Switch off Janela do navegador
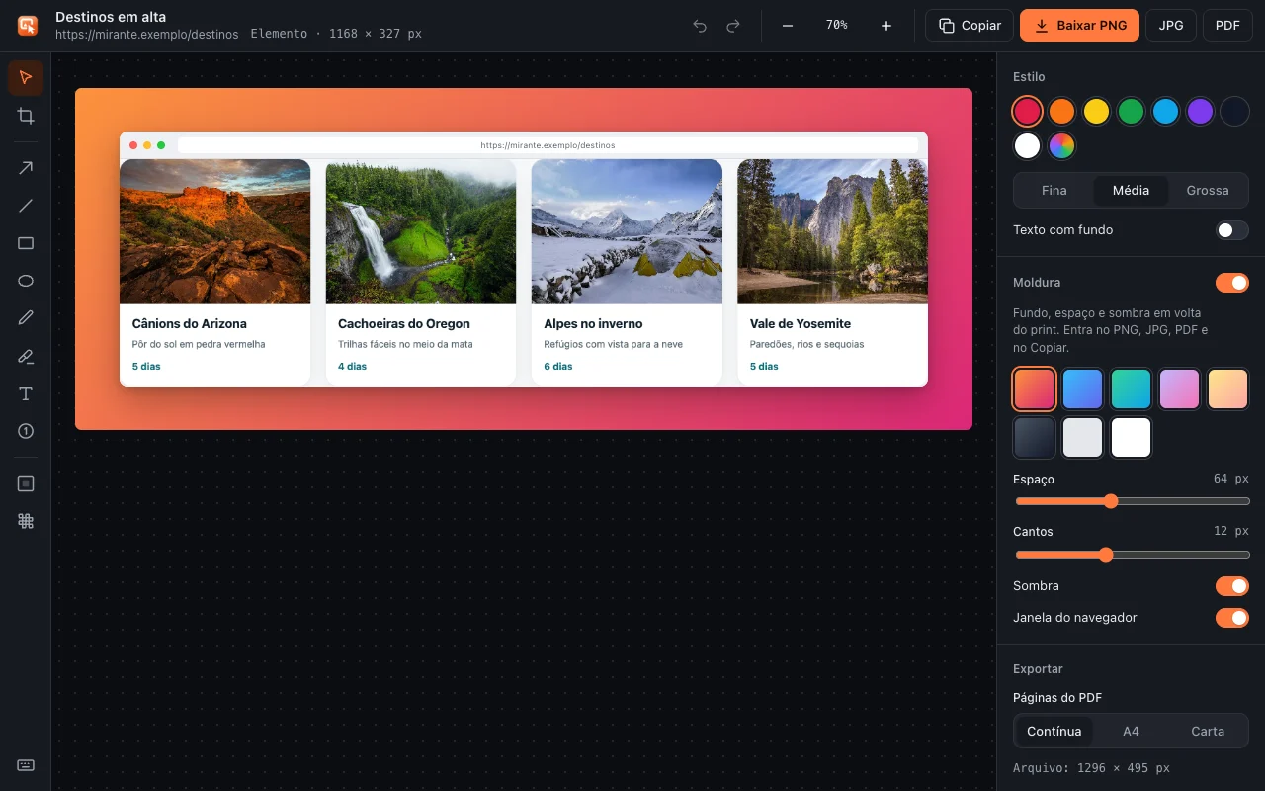Image resolution: width=1265 pixels, height=791 pixels. (x=1232, y=618)
